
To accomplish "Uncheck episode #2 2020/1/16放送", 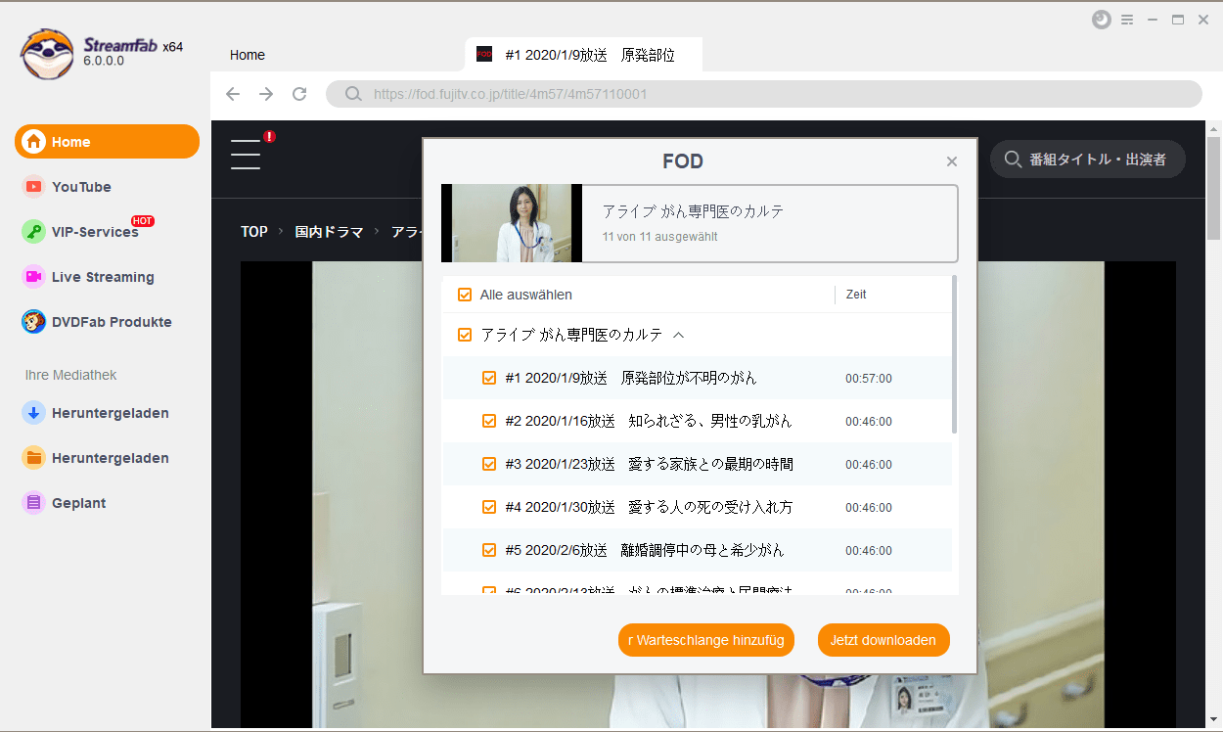I will [490, 421].
